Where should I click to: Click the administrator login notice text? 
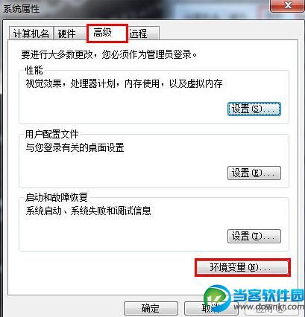109,54
